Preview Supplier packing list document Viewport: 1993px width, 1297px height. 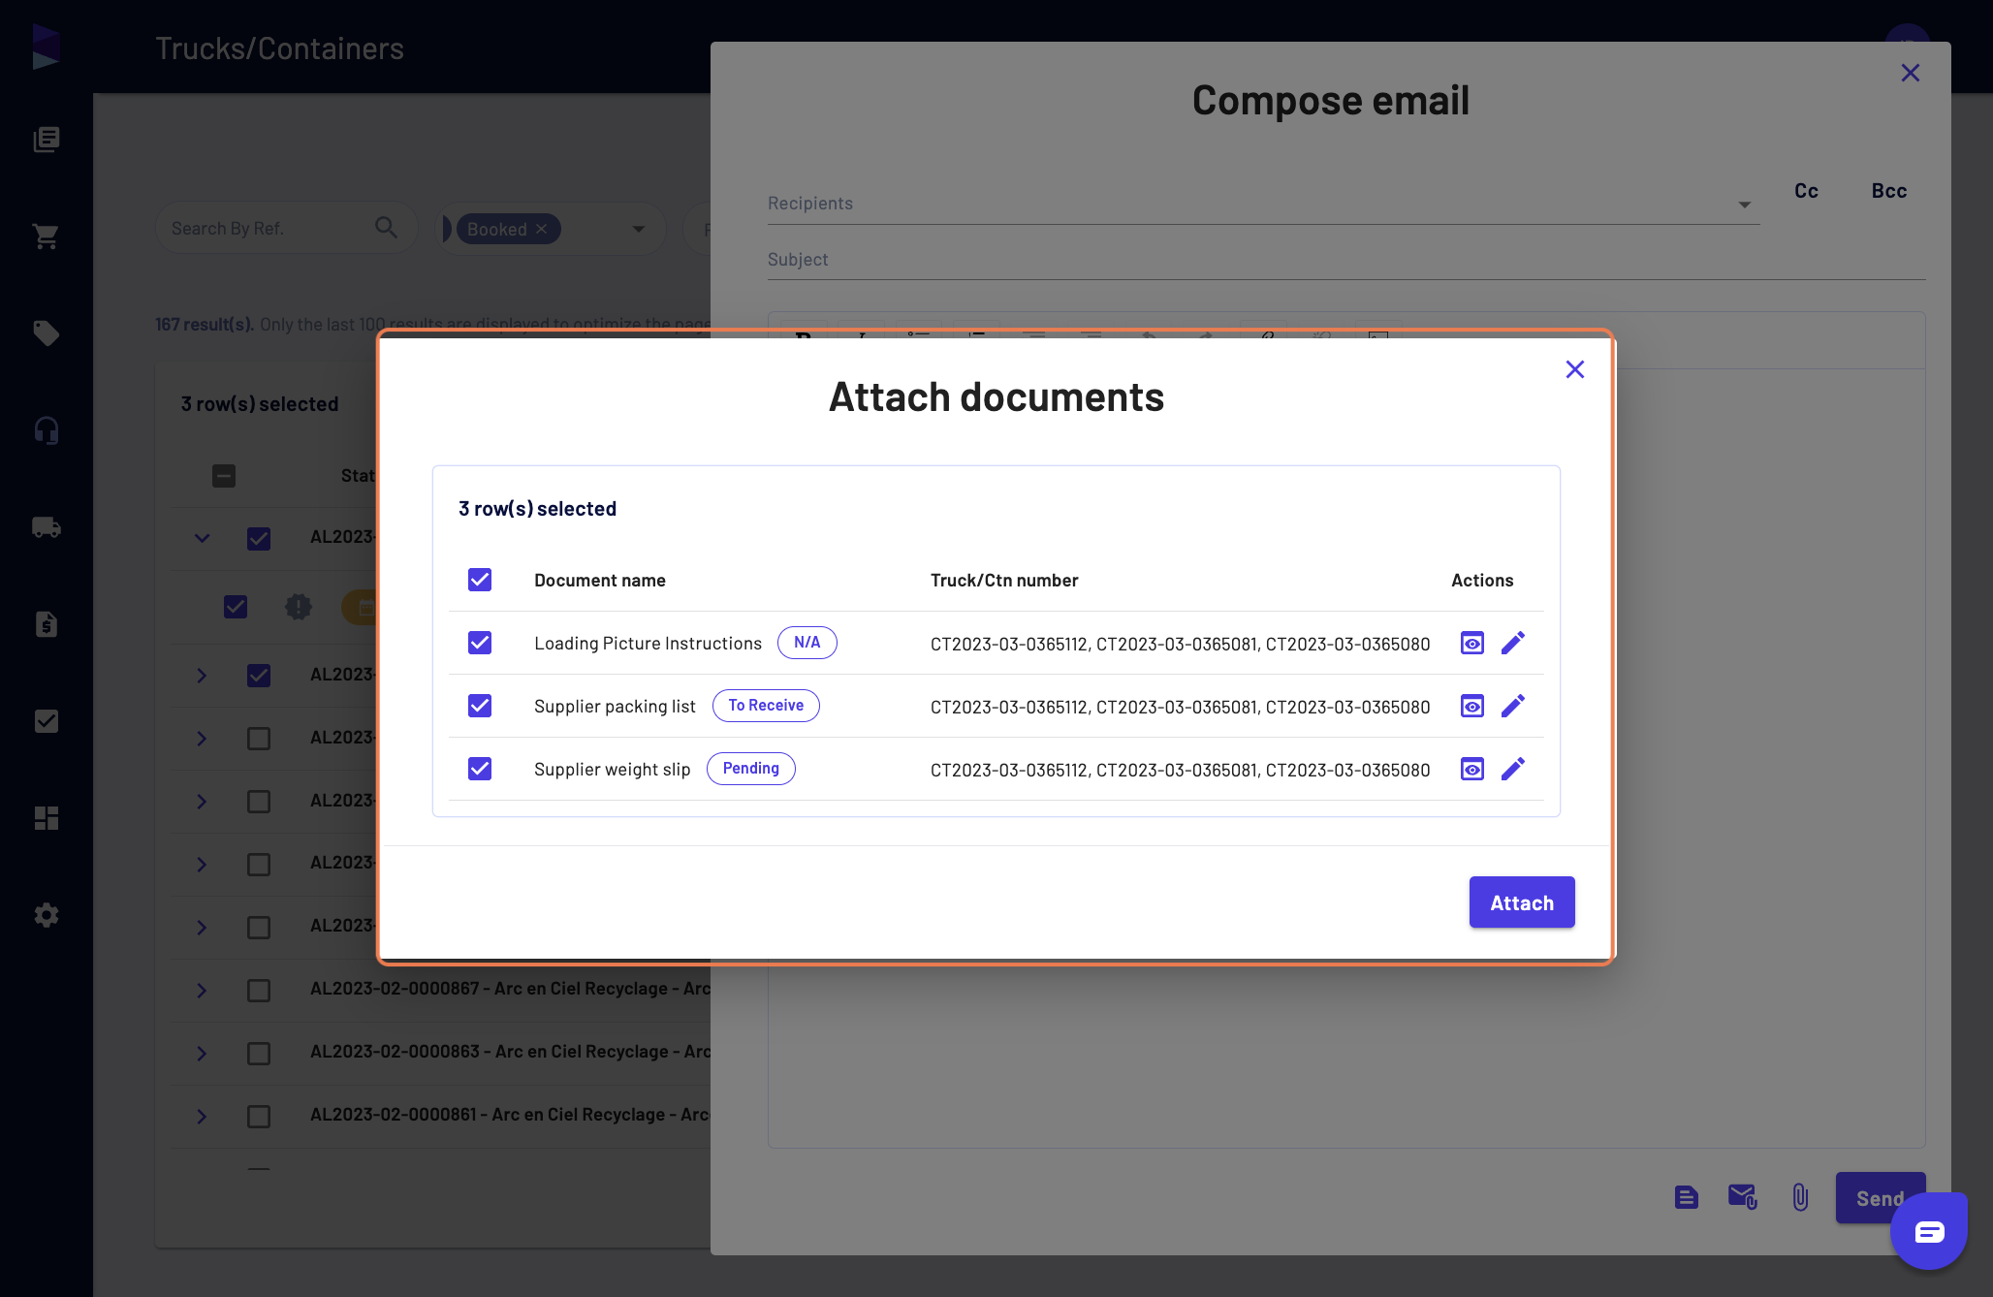(1472, 707)
